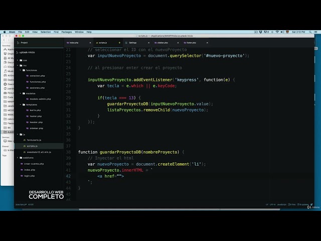Open the Help menu

(x=89, y=32)
